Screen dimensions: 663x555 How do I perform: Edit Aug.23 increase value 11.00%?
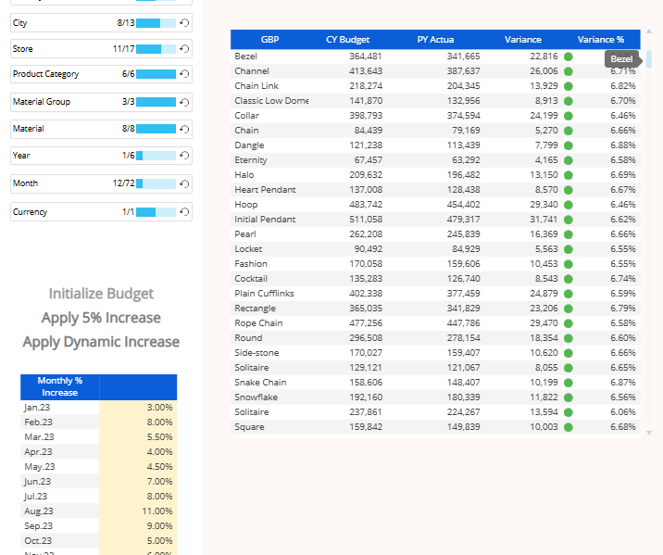[138, 511]
